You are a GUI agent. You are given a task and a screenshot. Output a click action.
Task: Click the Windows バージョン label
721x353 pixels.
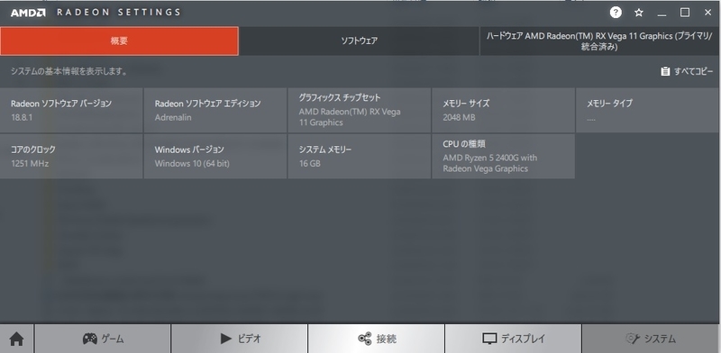189,149
